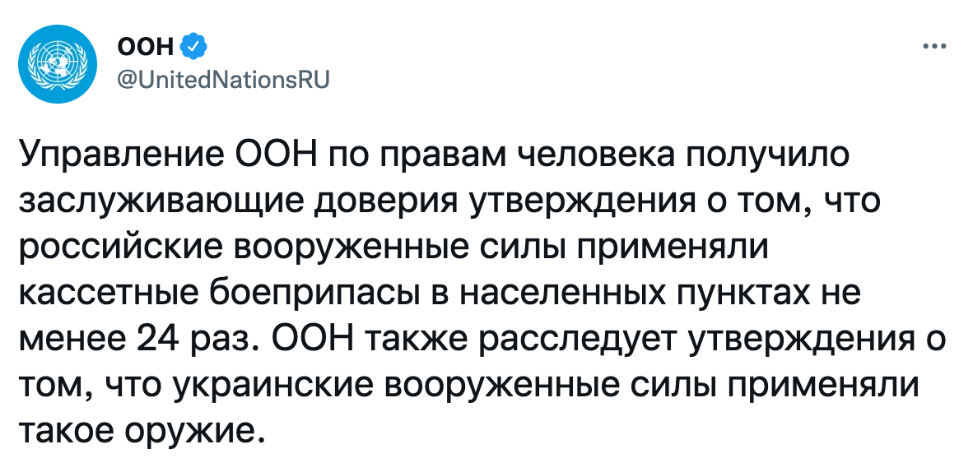Open the UN emblem profile avatar
The width and height of the screenshot is (973, 472).
coord(58,65)
